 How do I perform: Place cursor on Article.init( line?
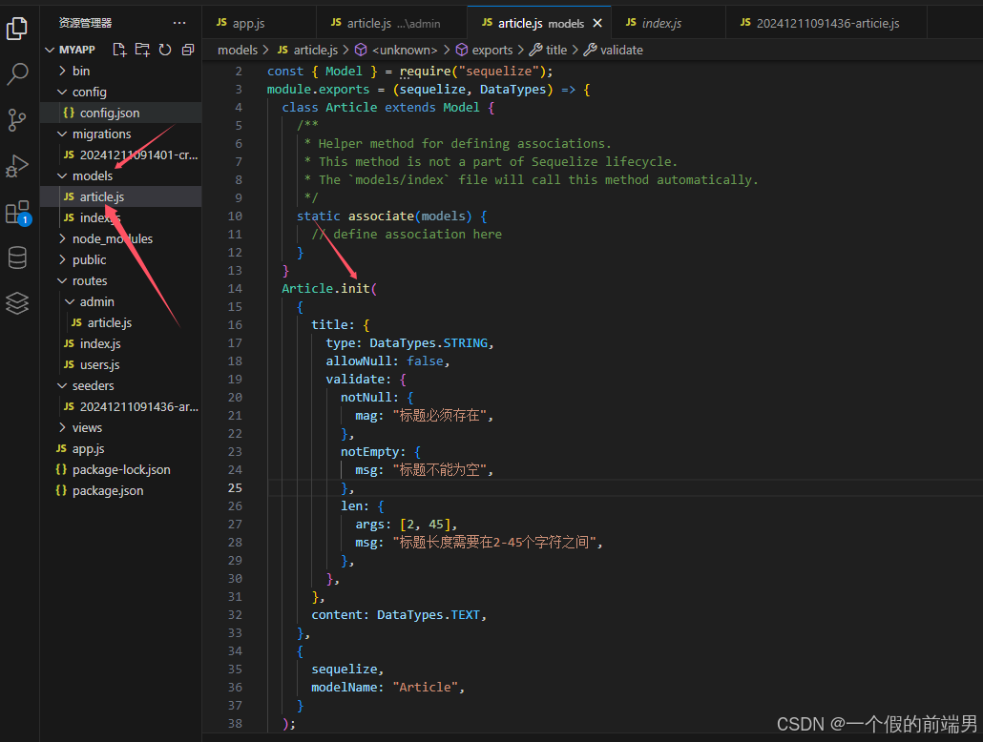(329, 288)
